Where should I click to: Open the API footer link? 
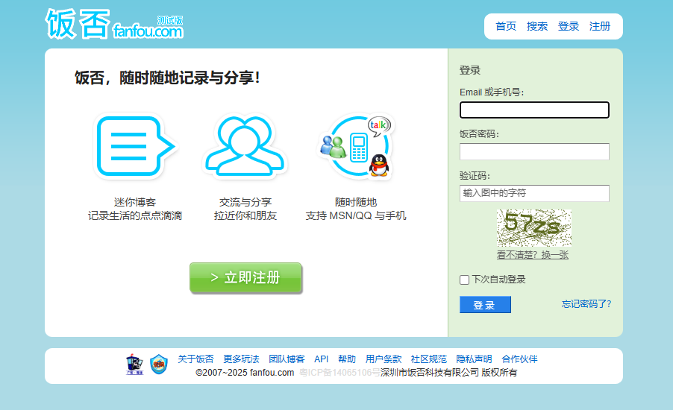pos(321,359)
